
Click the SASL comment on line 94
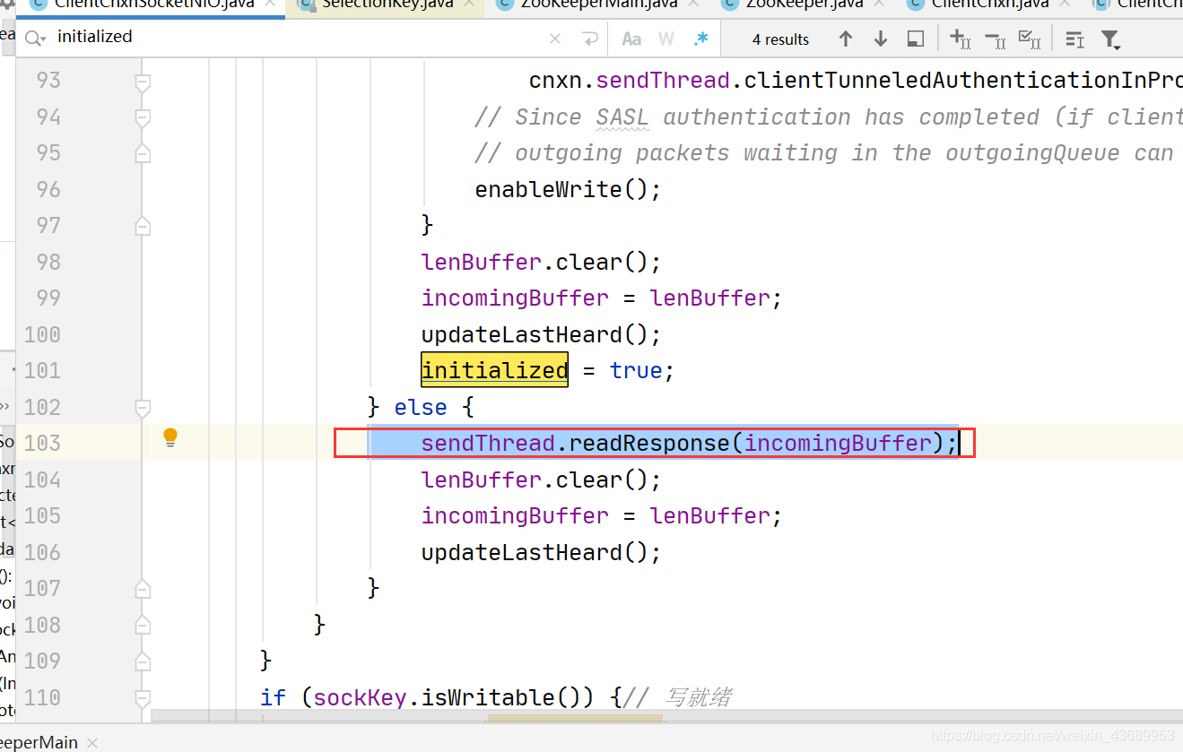point(828,117)
